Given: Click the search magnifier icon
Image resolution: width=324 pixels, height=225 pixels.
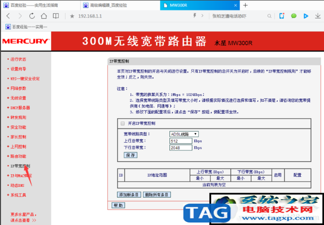Looking at the screenshot, I should (269, 16).
